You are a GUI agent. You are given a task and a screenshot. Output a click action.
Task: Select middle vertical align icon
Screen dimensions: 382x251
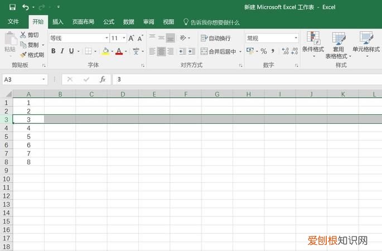click(x=161, y=38)
